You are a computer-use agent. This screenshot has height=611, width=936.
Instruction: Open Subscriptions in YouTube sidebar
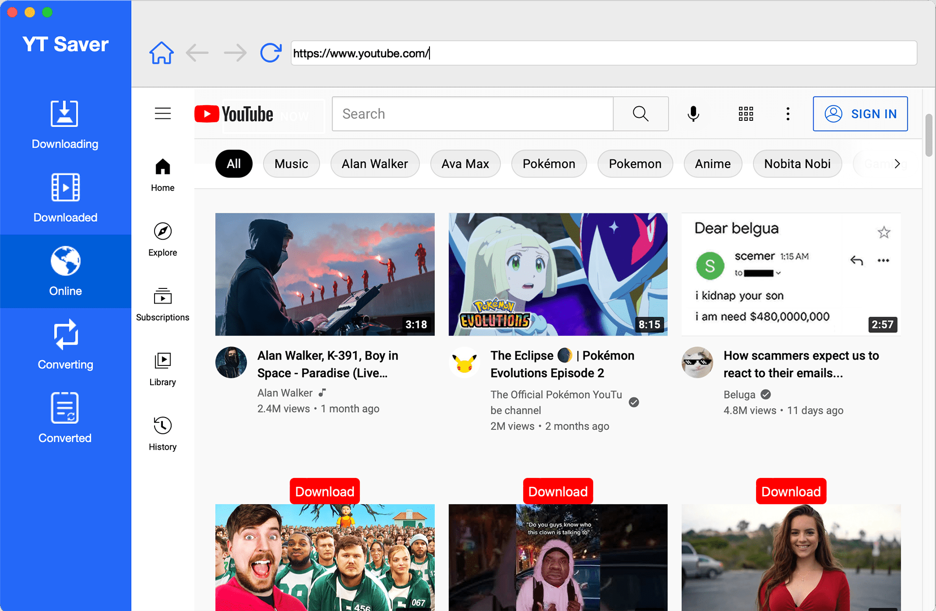tap(163, 305)
